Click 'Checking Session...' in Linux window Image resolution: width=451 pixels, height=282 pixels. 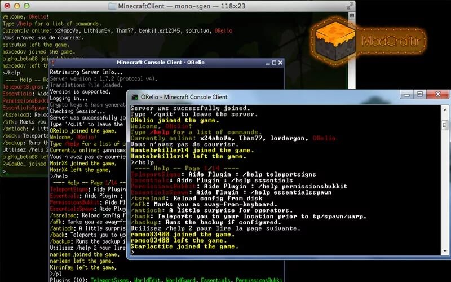pyautogui.click(x=77, y=111)
